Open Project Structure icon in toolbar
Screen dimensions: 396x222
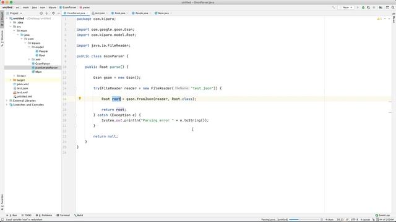[381, 7]
